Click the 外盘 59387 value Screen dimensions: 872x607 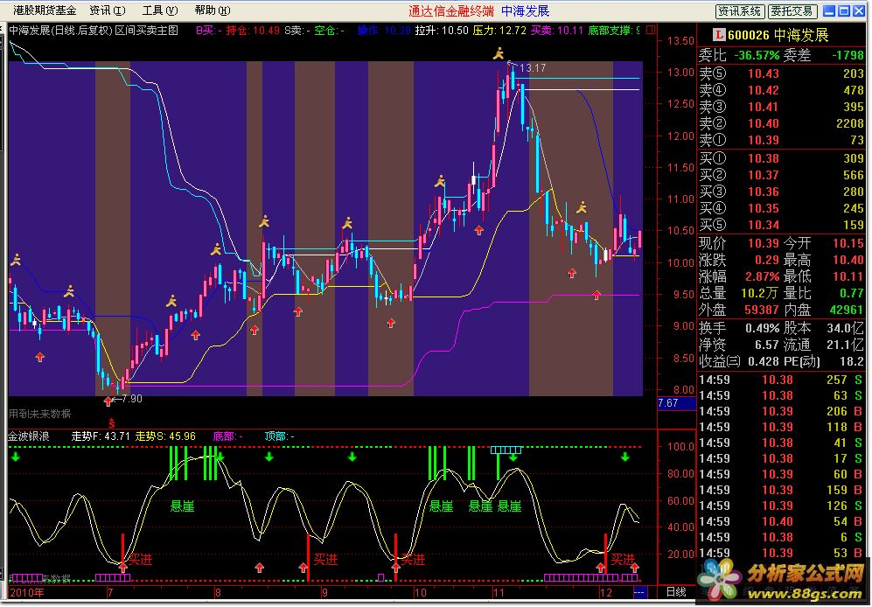click(761, 310)
